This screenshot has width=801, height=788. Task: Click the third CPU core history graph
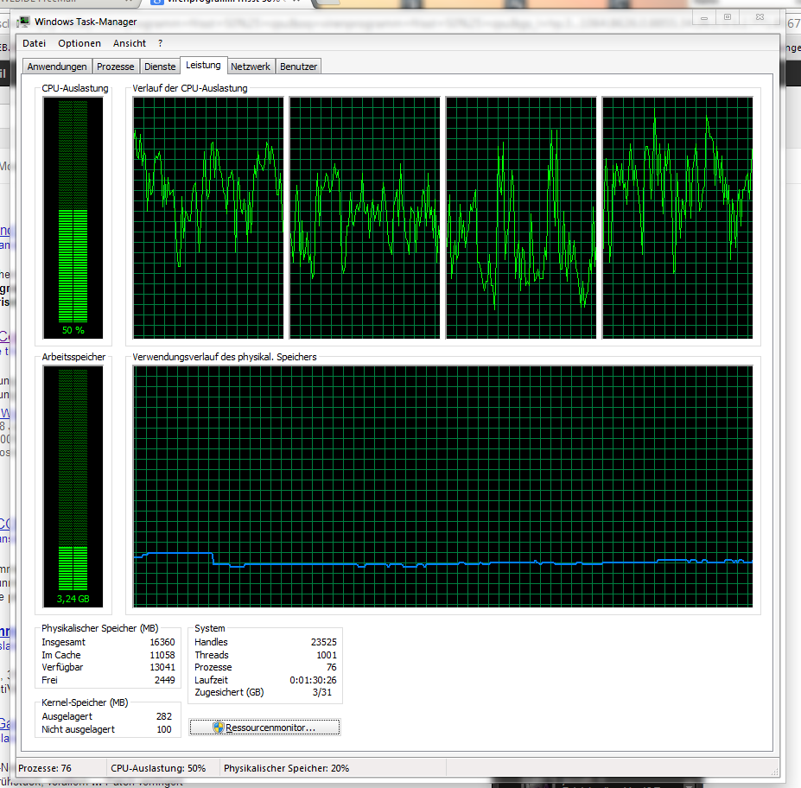(x=520, y=218)
